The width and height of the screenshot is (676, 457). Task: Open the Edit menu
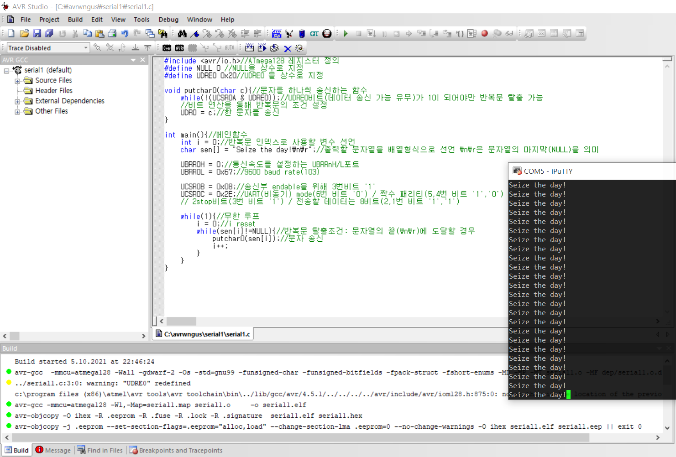(x=97, y=20)
